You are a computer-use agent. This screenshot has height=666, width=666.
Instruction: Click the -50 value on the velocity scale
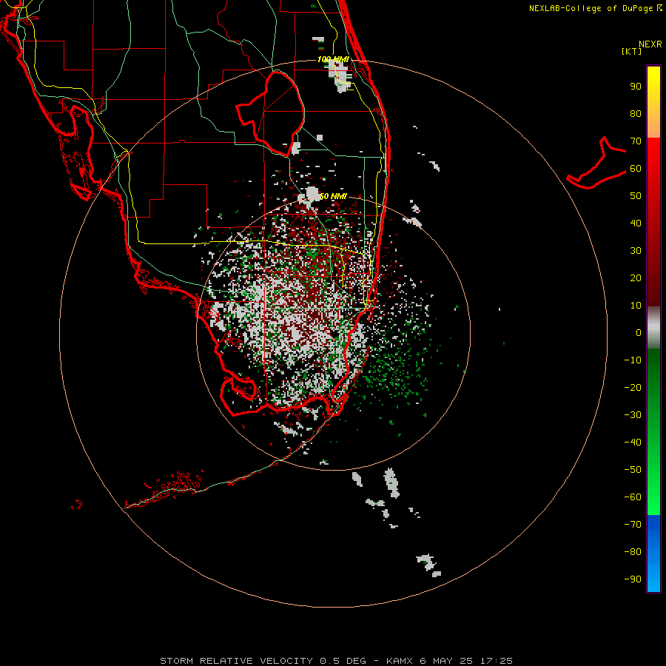point(633,470)
